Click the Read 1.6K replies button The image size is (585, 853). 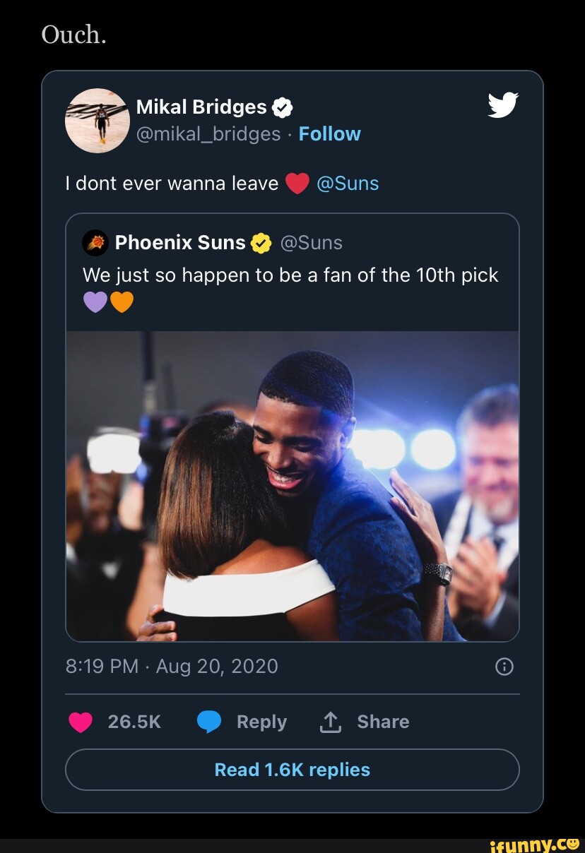pyautogui.click(x=292, y=770)
